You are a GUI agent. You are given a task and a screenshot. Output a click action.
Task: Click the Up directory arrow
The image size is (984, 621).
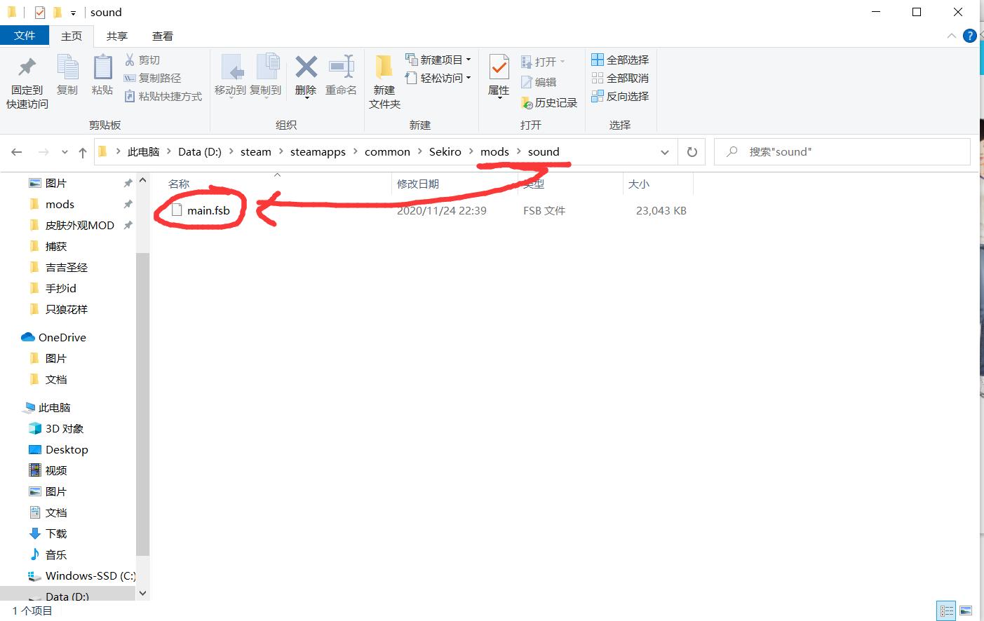pos(83,152)
